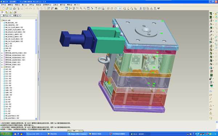
Task: Click the coordinate system tool in right toolbar
Action: click(x=211, y=110)
